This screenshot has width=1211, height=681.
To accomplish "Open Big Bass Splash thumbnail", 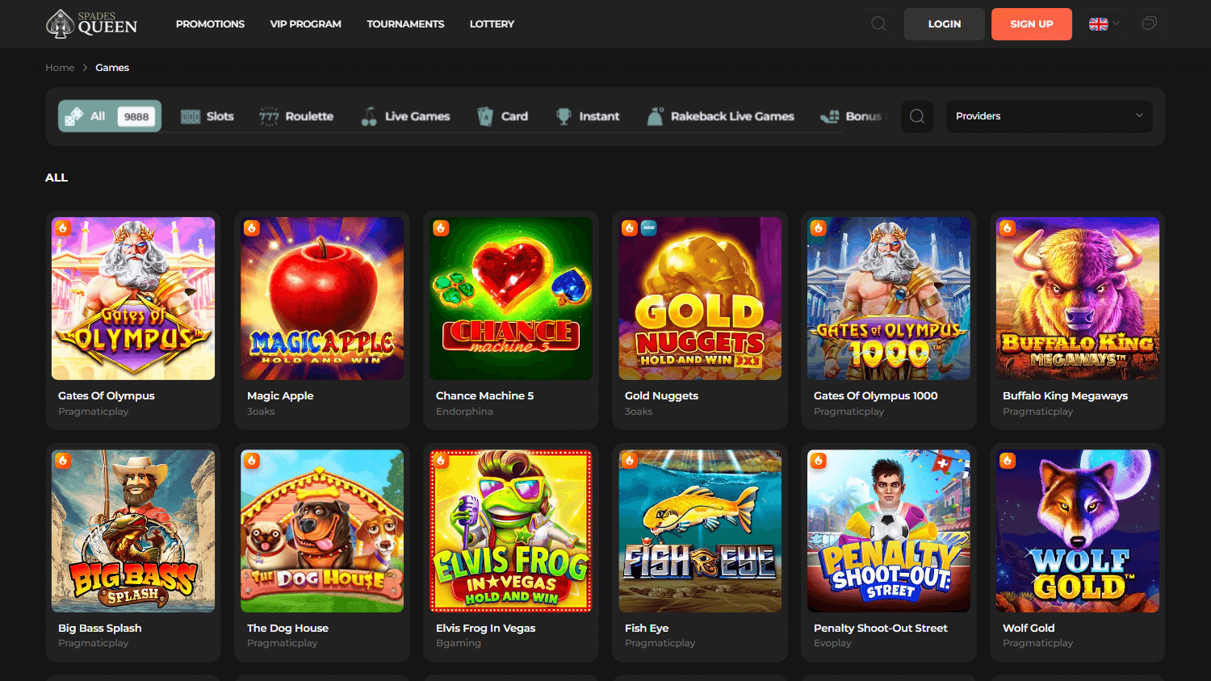I will [x=133, y=531].
